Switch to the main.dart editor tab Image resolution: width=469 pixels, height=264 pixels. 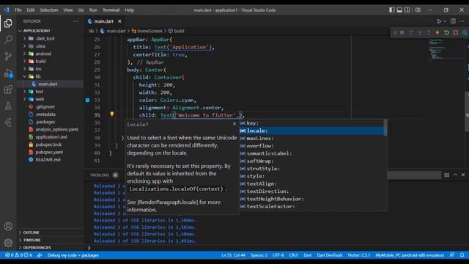point(103,21)
